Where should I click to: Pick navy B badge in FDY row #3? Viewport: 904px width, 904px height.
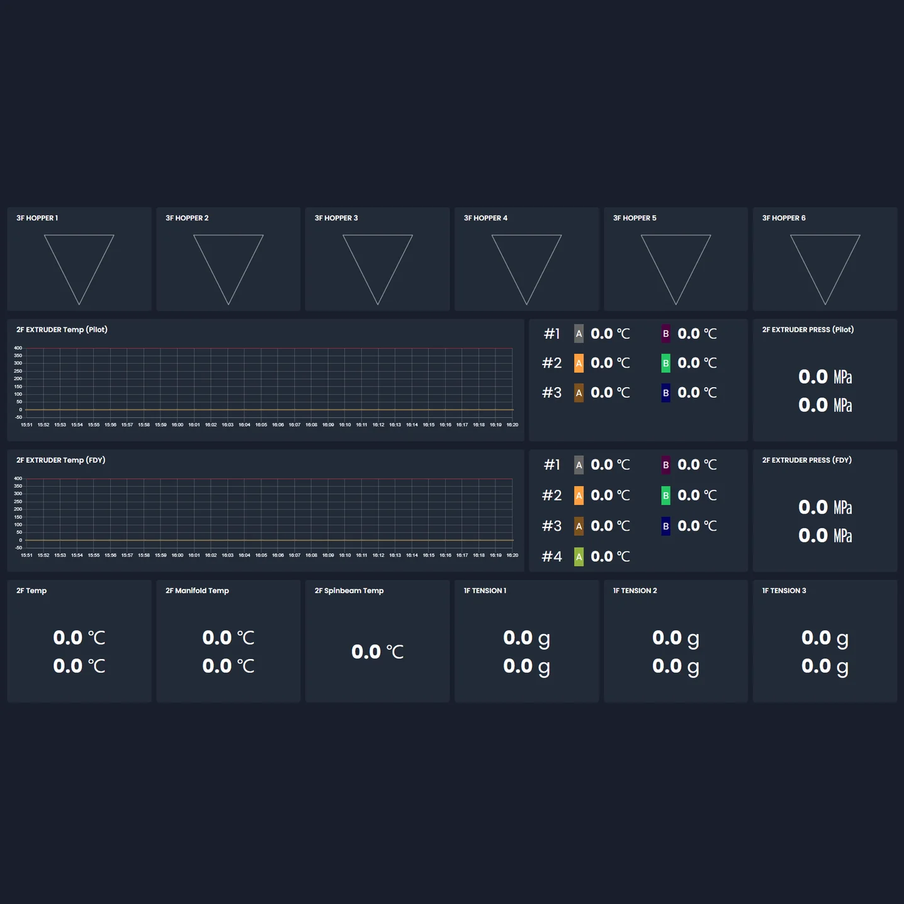pyautogui.click(x=665, y=526)
